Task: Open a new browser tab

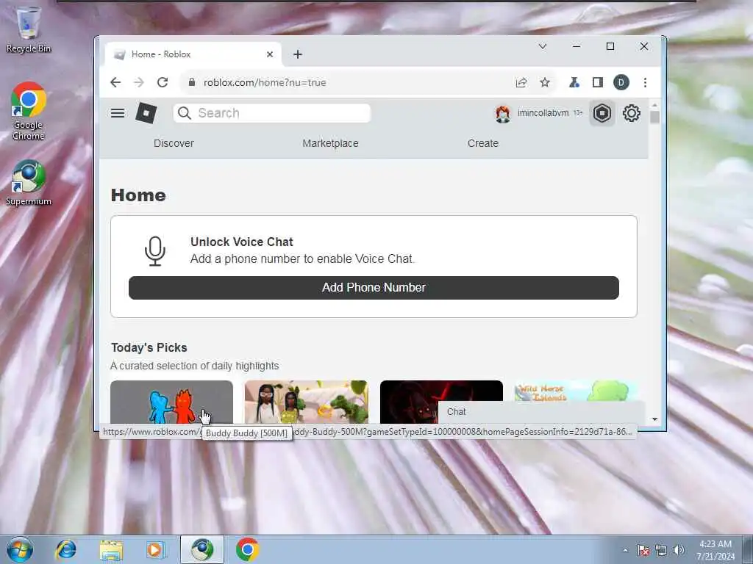Action: pyautogui.click(x=298, y=54)
